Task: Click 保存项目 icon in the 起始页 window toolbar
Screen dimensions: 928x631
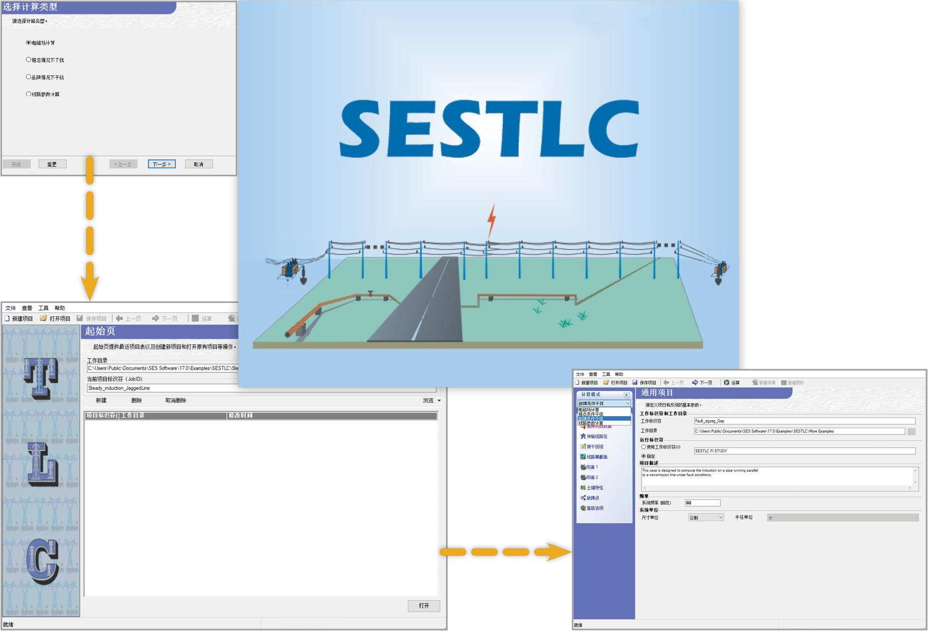Action: (x=80, y=318)
